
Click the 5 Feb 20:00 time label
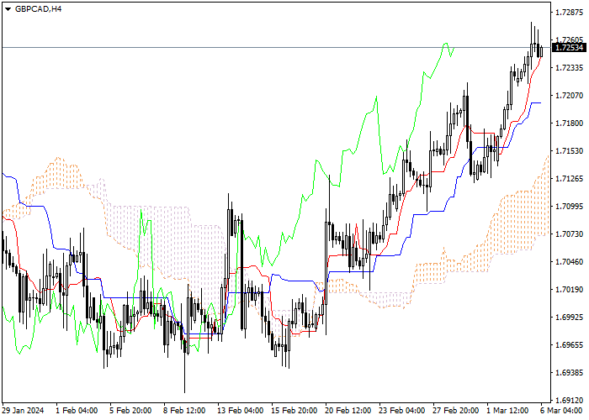[x=130, y=411]
